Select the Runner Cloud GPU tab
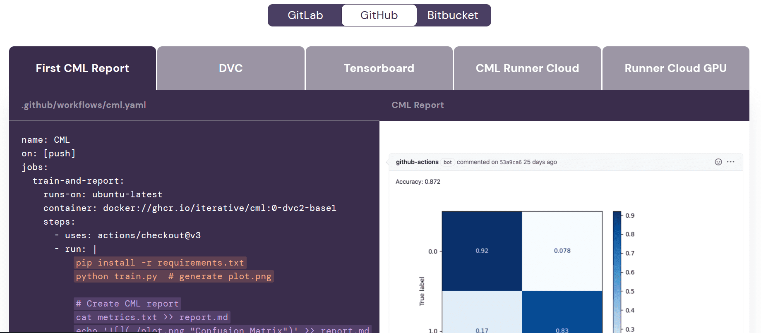761x333 pixels. coord(676,68)
